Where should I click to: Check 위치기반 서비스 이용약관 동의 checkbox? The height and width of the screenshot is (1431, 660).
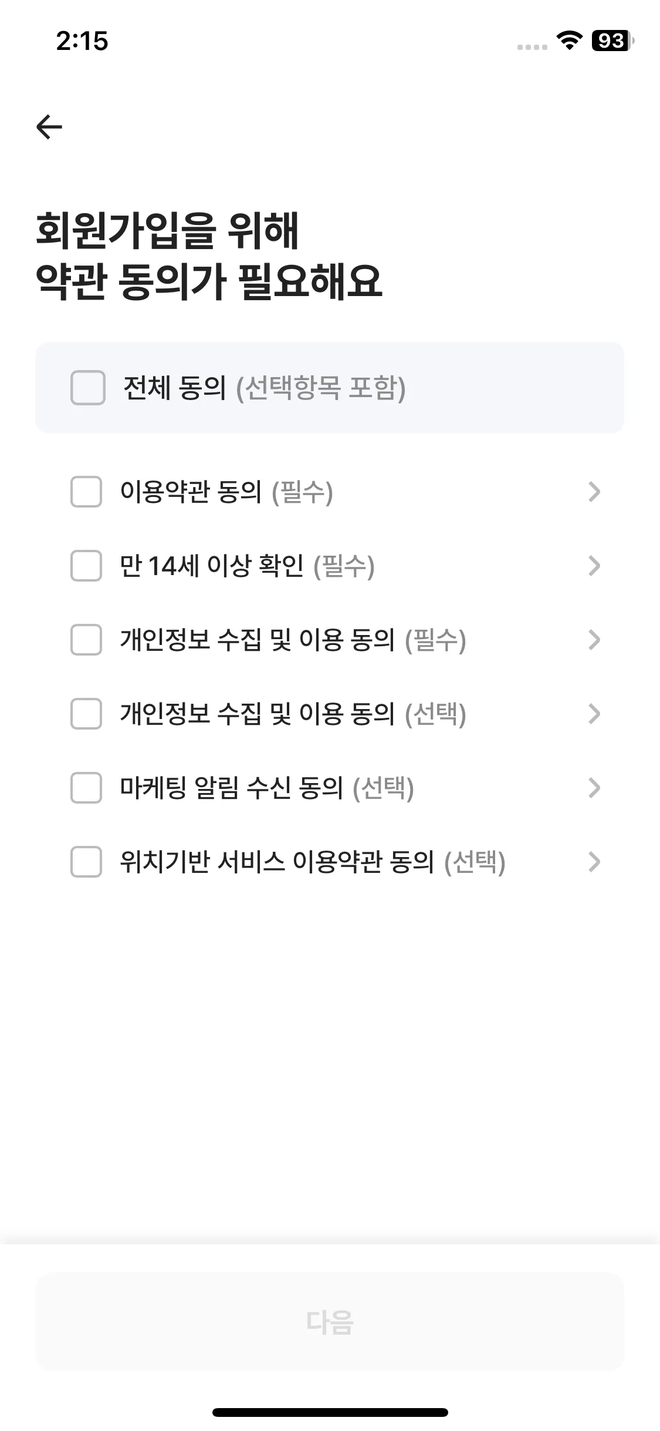[x=86, y=862]
